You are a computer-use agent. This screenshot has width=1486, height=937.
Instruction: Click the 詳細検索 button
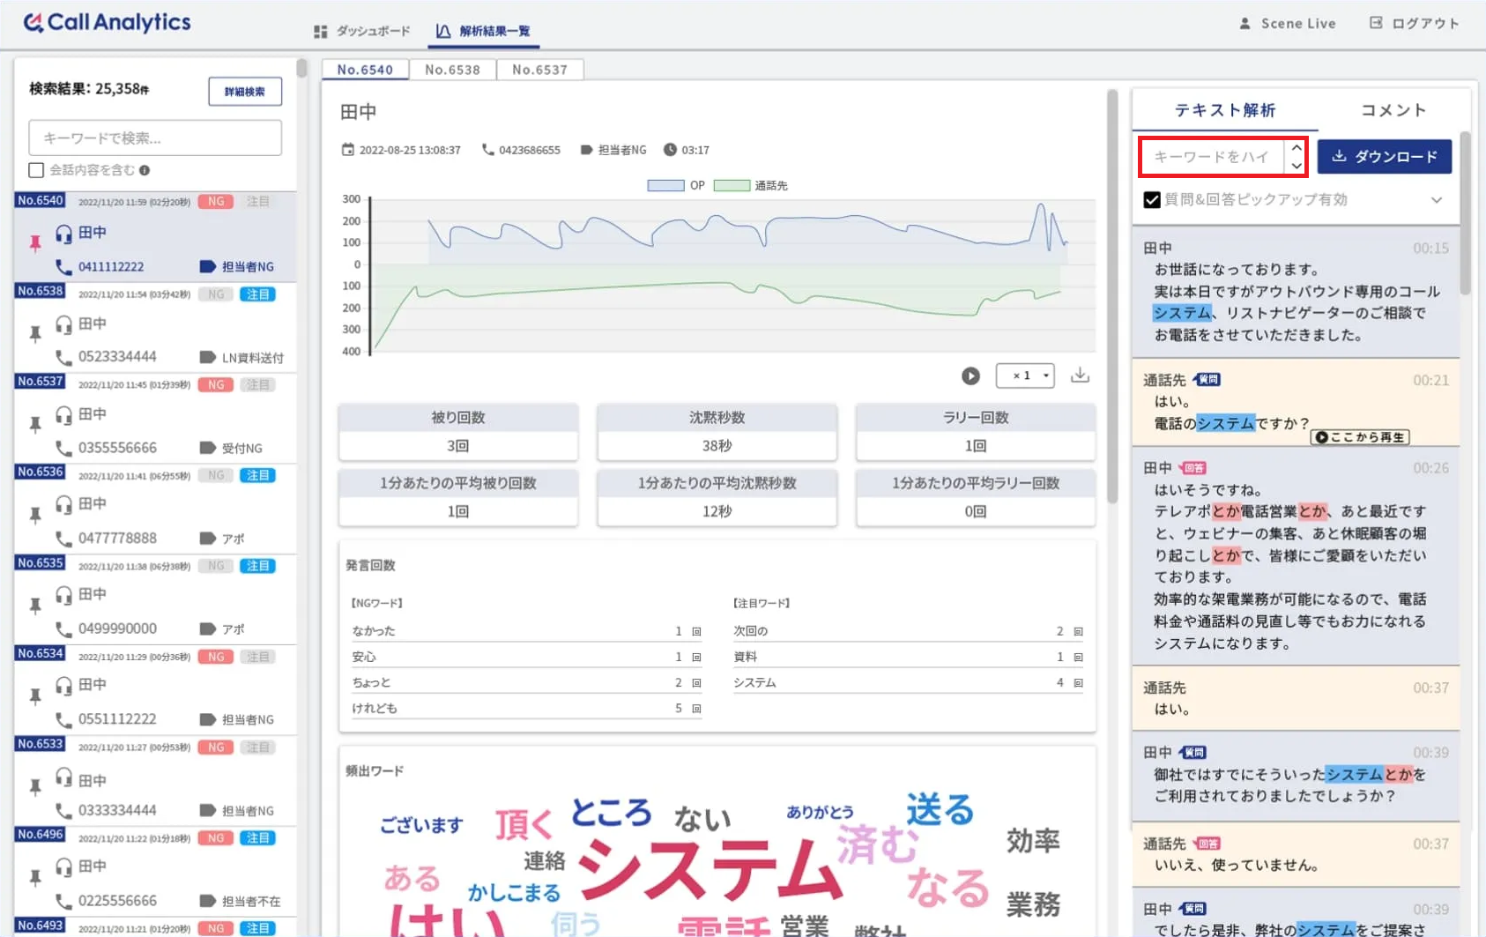(x=245, y=92)
